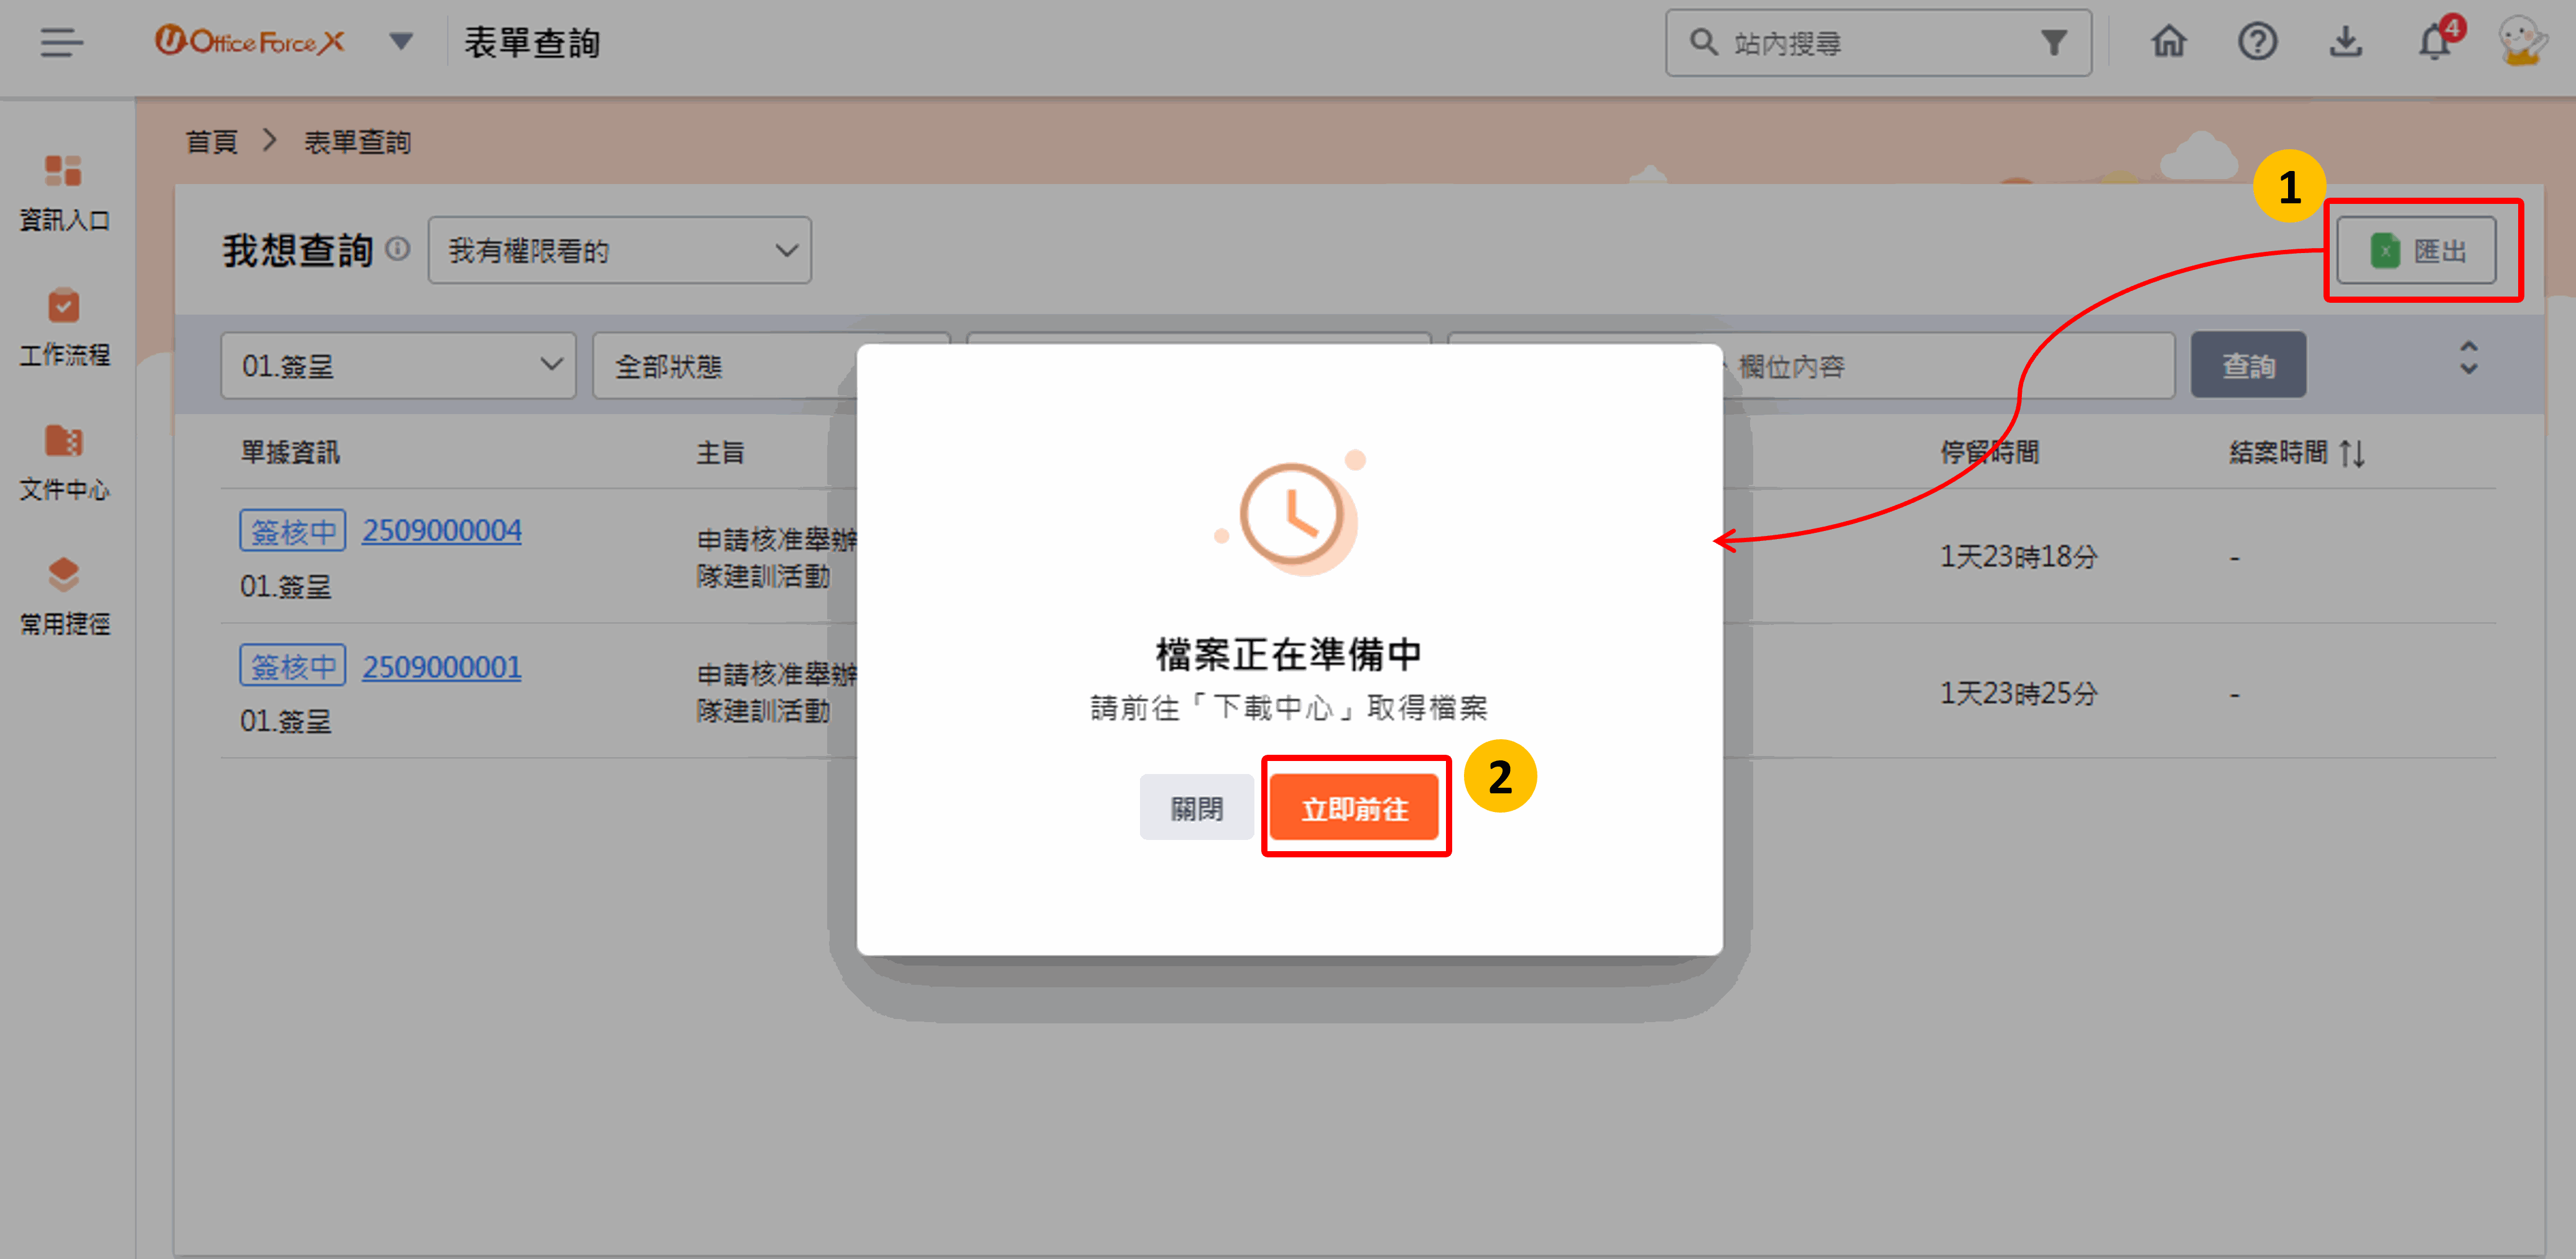Open the hamburger menu icon
2576x1259 pixels.
point(61,43)
